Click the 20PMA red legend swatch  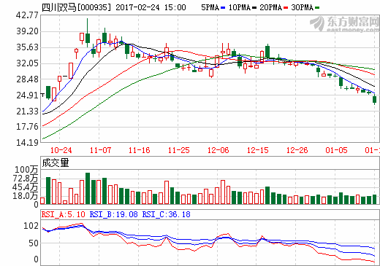286,8
